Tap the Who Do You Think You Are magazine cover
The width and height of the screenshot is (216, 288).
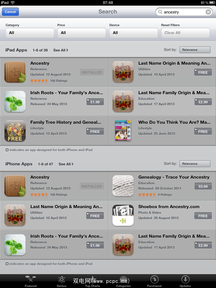pos(123,130)
